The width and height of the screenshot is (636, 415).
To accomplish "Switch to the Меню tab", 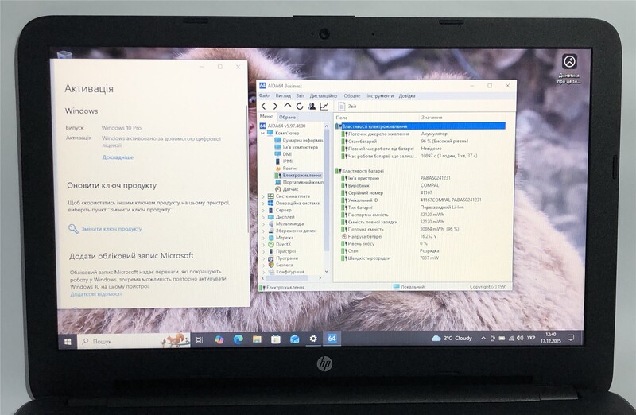I will [x=266, y=116].
